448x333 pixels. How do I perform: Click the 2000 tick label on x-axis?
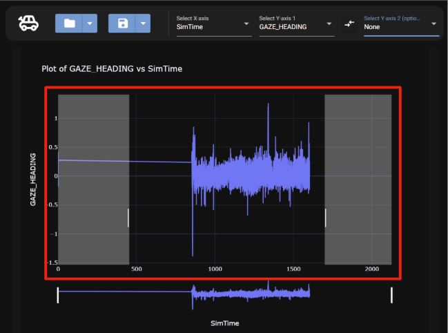[371, 269]
